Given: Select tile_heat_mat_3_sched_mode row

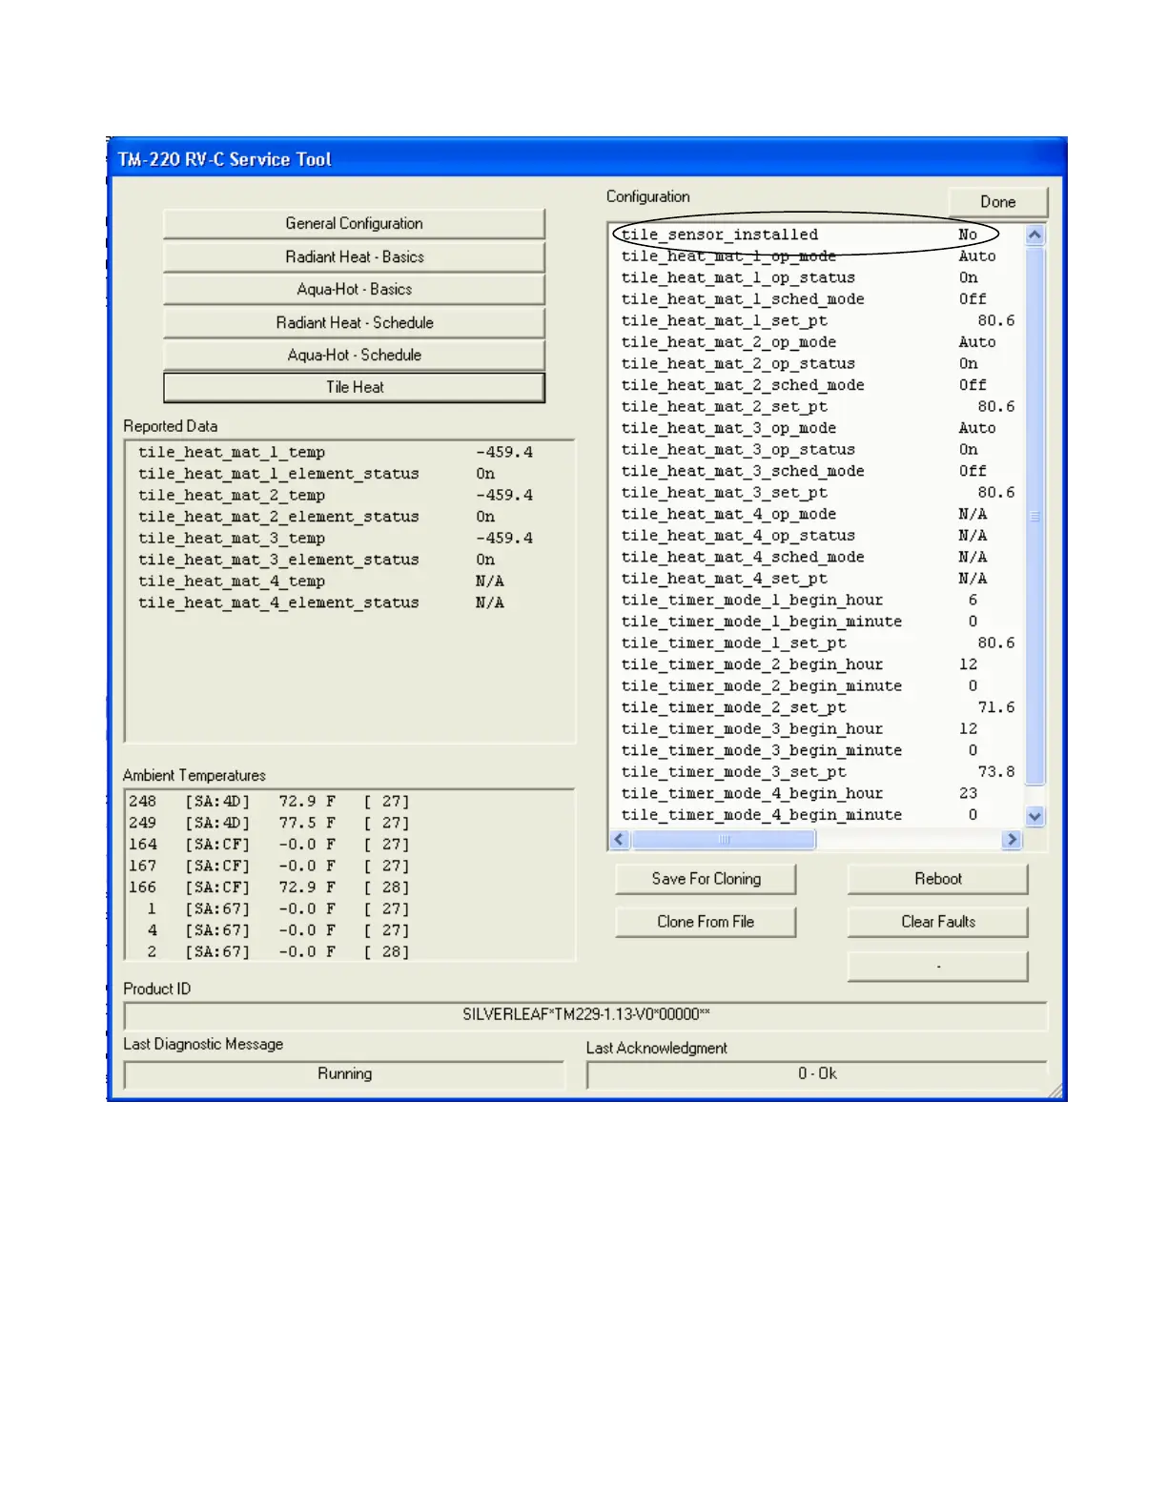Looking at the screenshot, I should [816, 471].
